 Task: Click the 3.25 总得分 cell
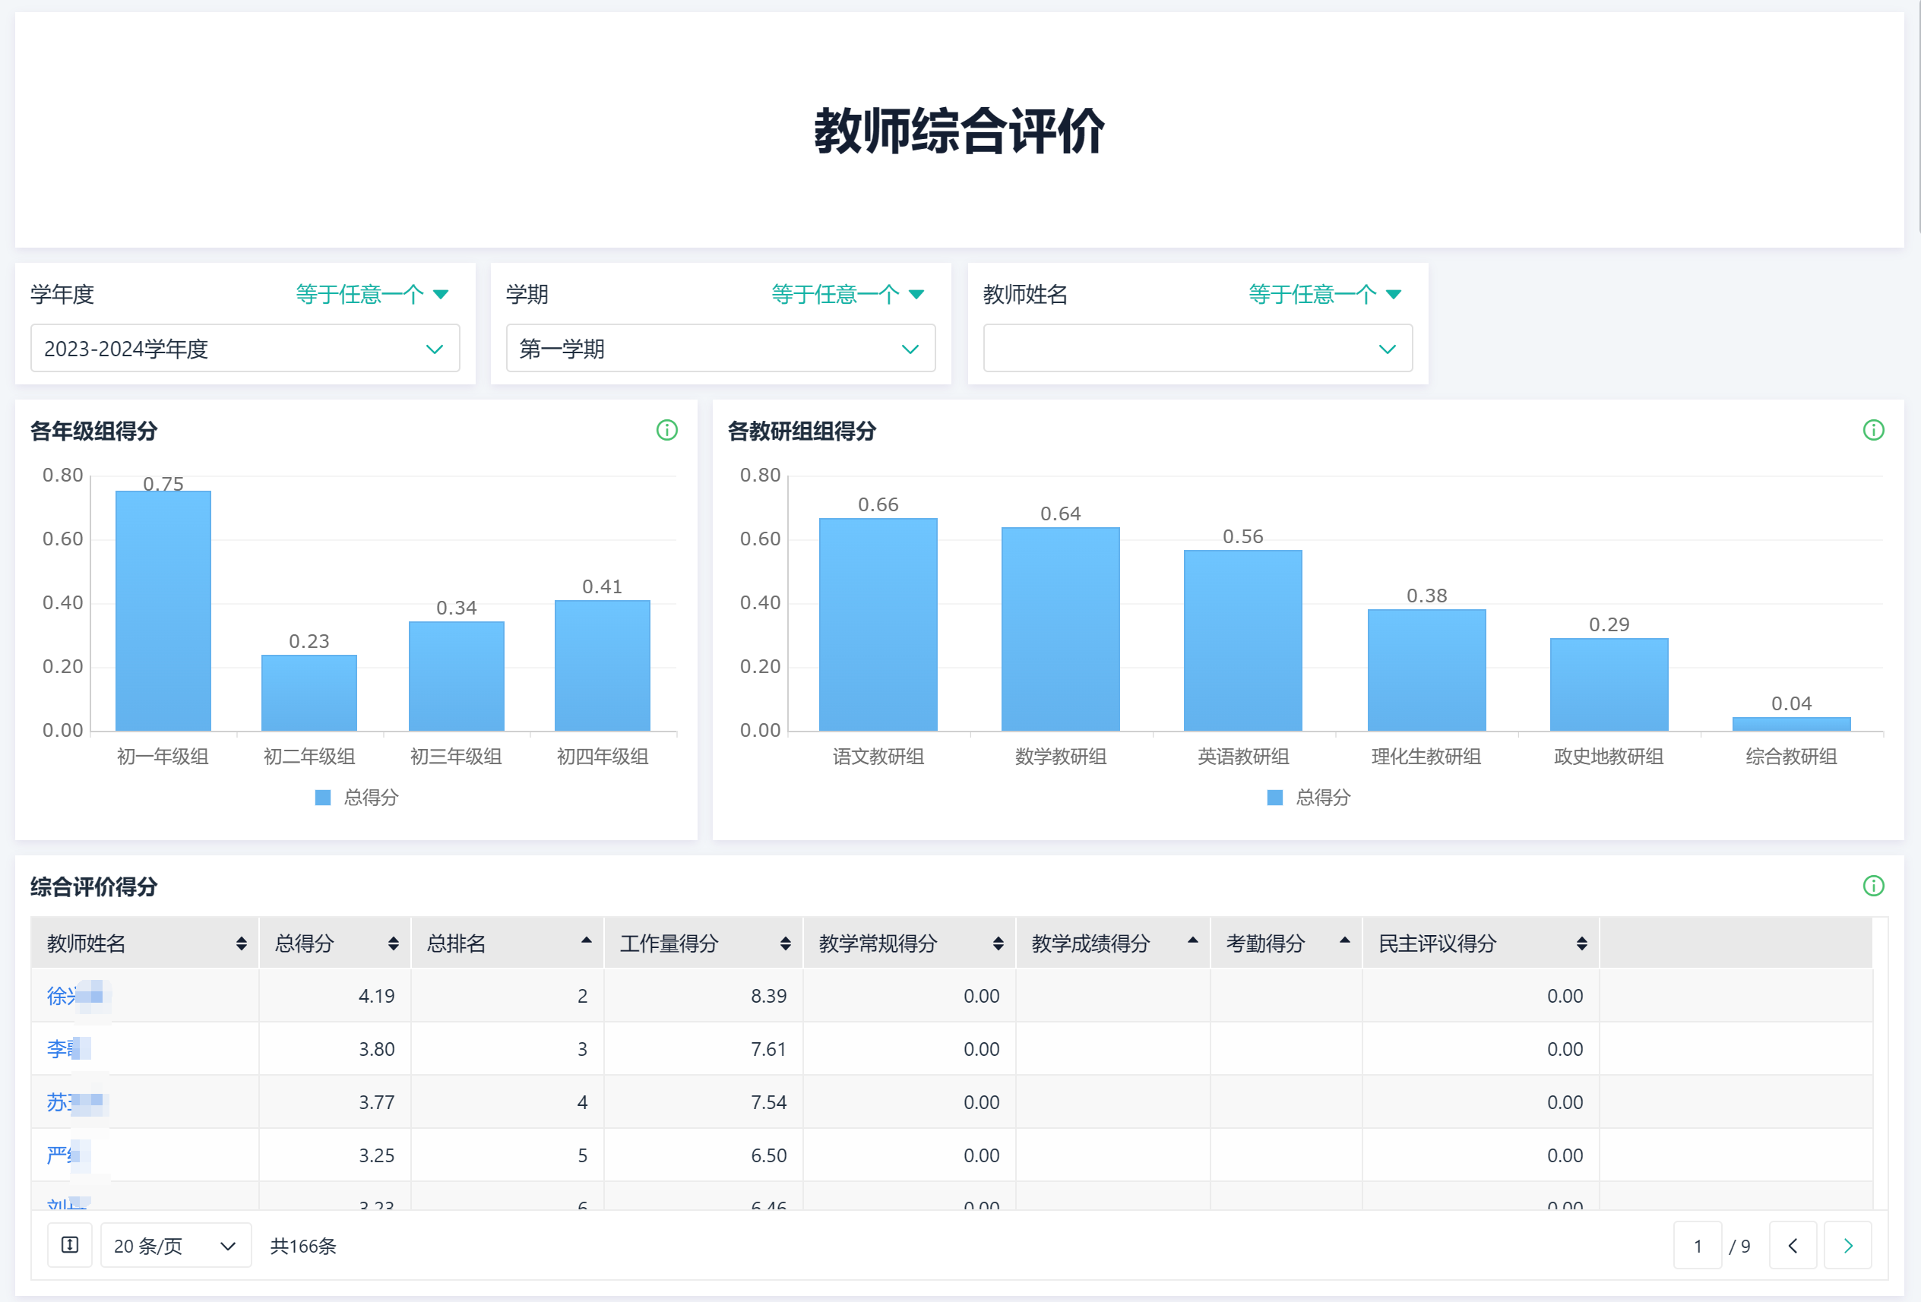(x=335, y=1155)
